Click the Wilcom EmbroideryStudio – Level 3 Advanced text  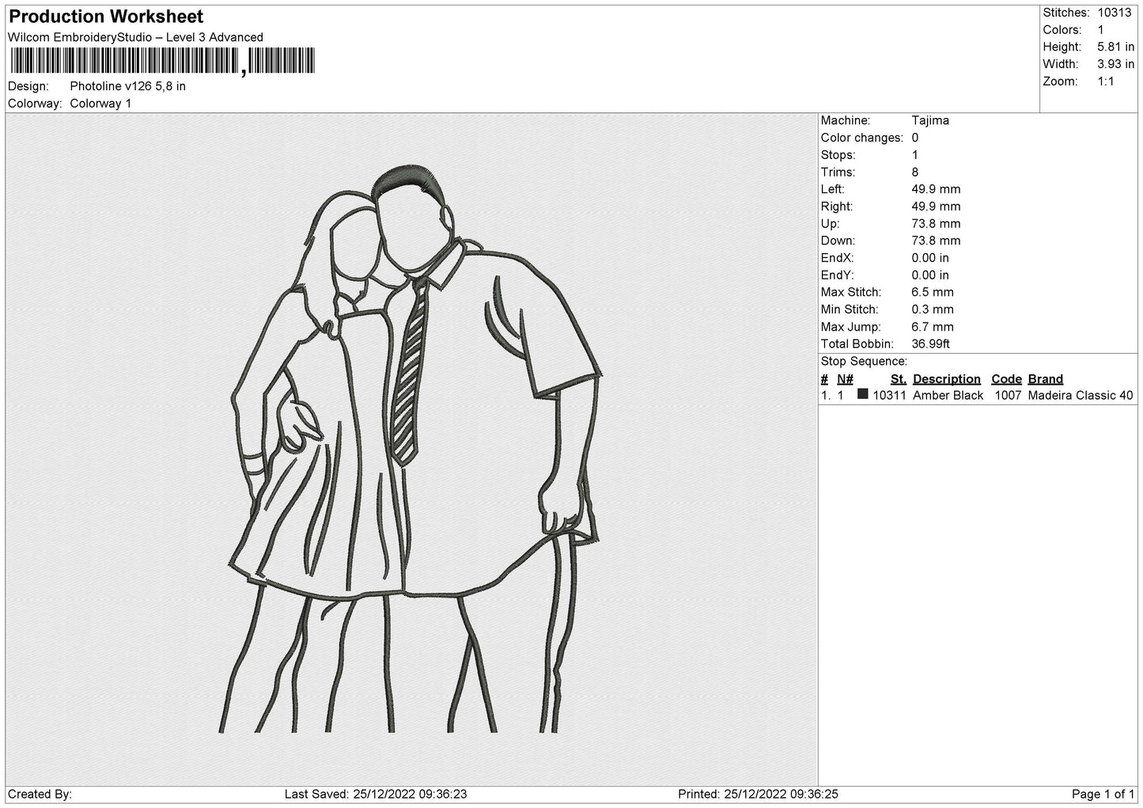coord(135,37)
